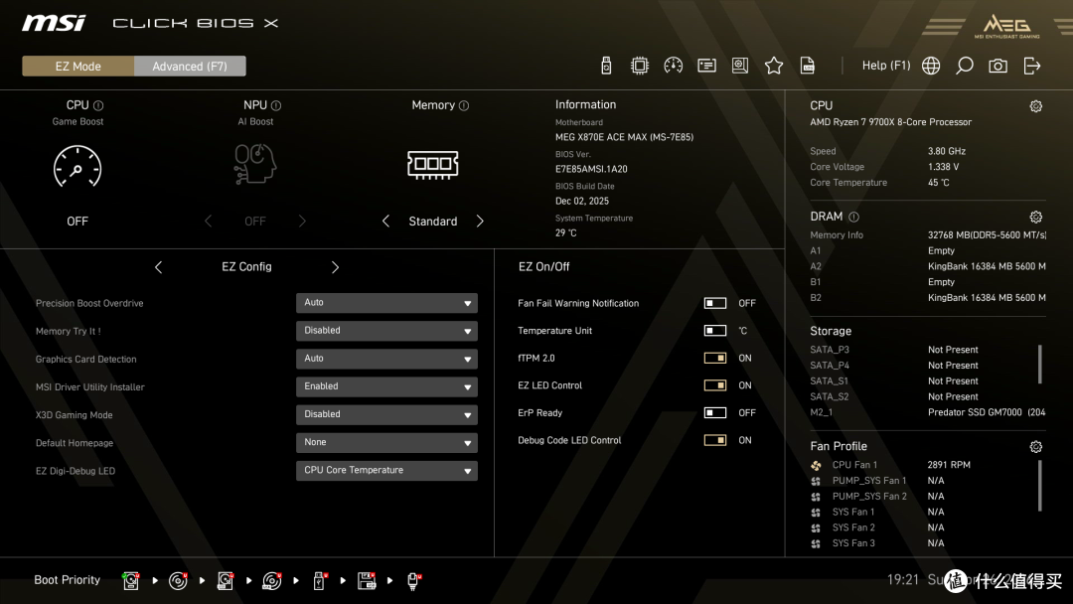Toggle the Temperature Unit switch
The image size is (1073, 604).
[x=715, y=331]
